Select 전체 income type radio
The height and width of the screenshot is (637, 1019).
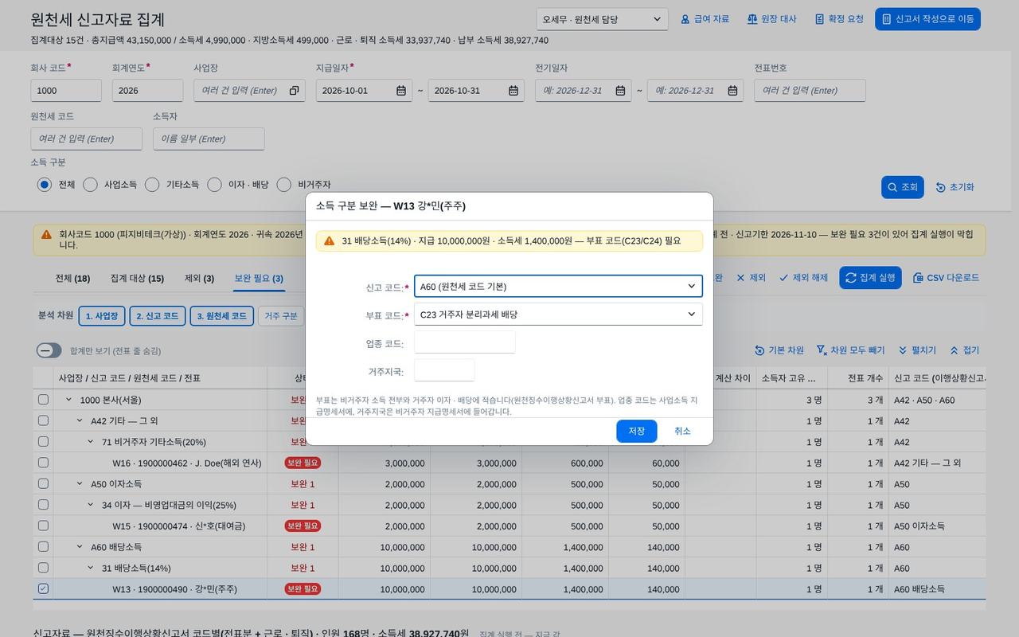pos(44,185)
